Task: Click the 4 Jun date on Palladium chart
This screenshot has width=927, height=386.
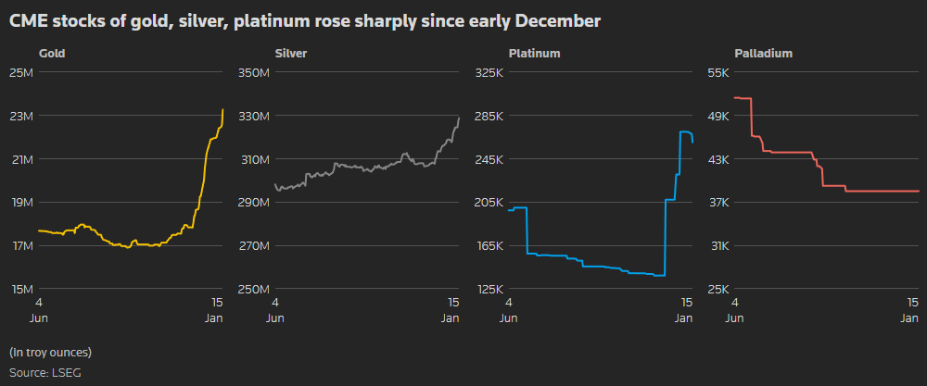Action: tap(734, 310)
